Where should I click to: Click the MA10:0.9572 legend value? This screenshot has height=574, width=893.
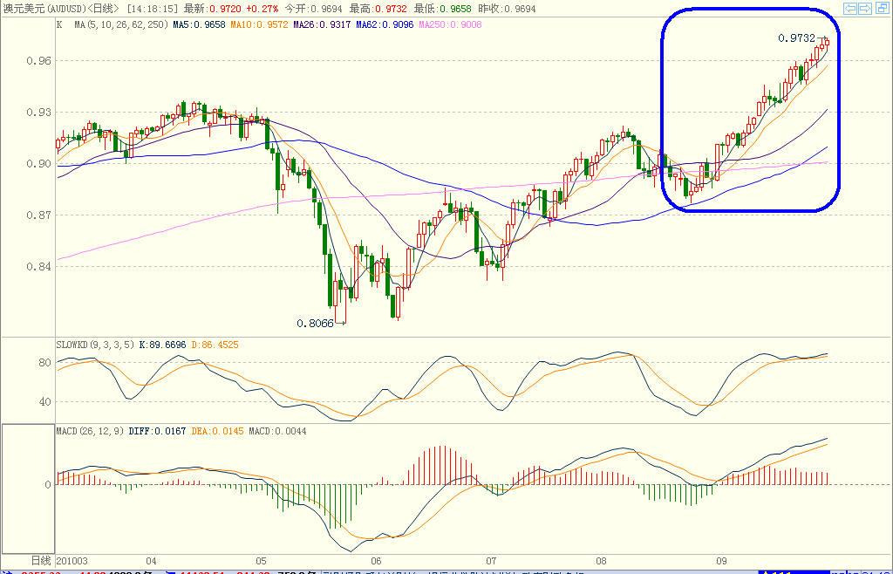(259, 24)
